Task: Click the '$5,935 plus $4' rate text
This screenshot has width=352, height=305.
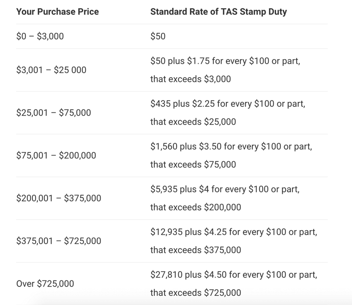Action: coord(180,189)
